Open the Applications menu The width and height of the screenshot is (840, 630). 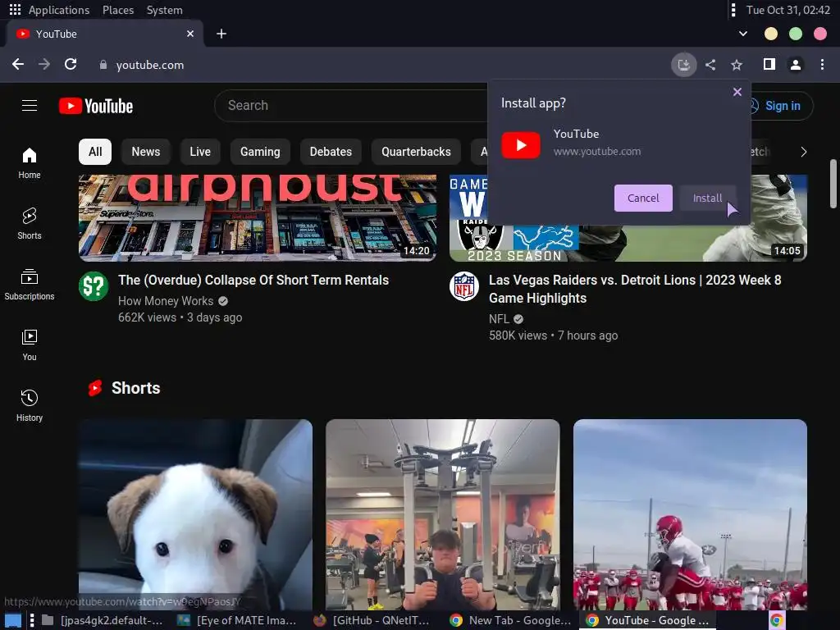pos(59,10)
